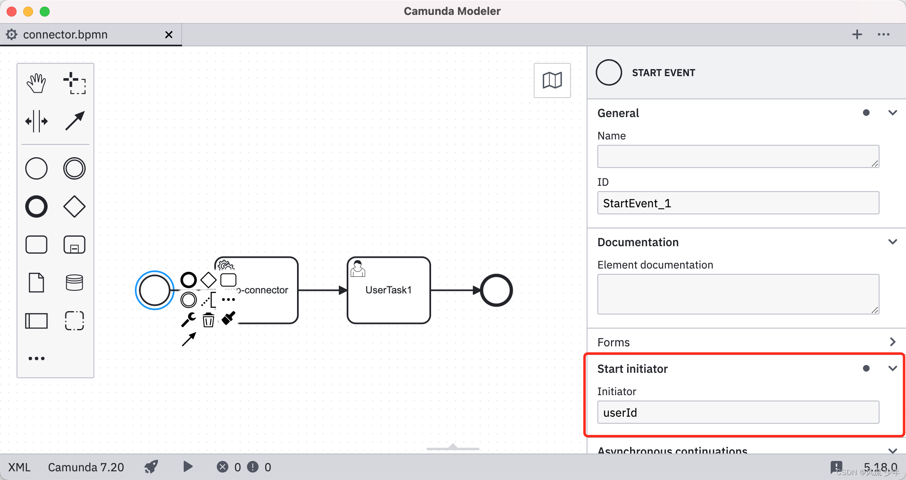Switch to XML view mode
The height and width of the screenshot is (480, 906).
tap(21, 468)
